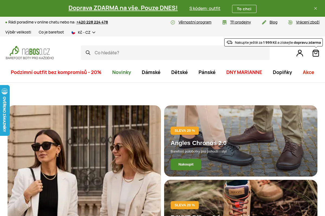Click the pencil icon next to Blog
This screenshot has height=216, width=325.
264,22
